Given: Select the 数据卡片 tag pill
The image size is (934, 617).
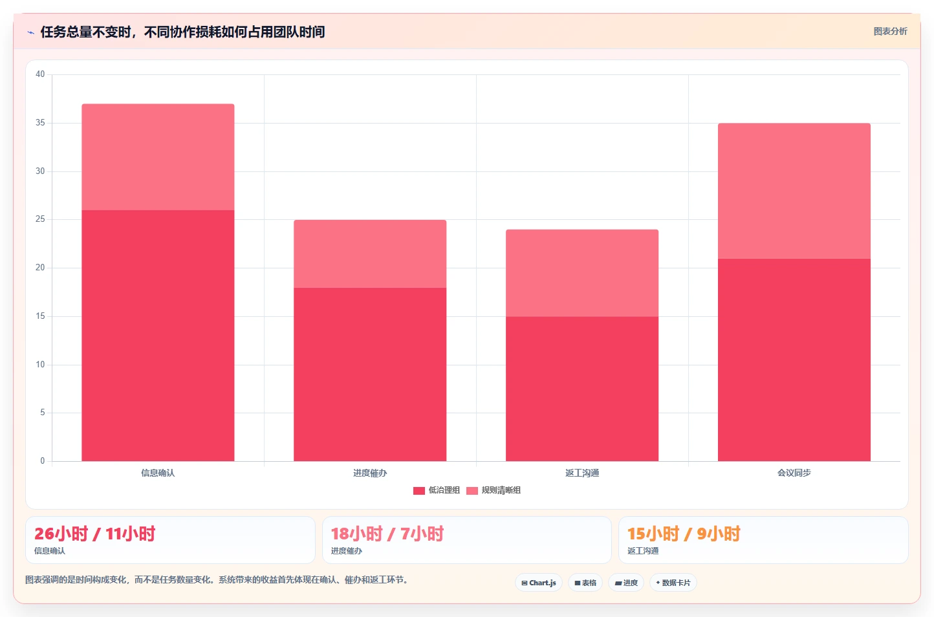Looking at the screenshot, I should tap(673, 583).
